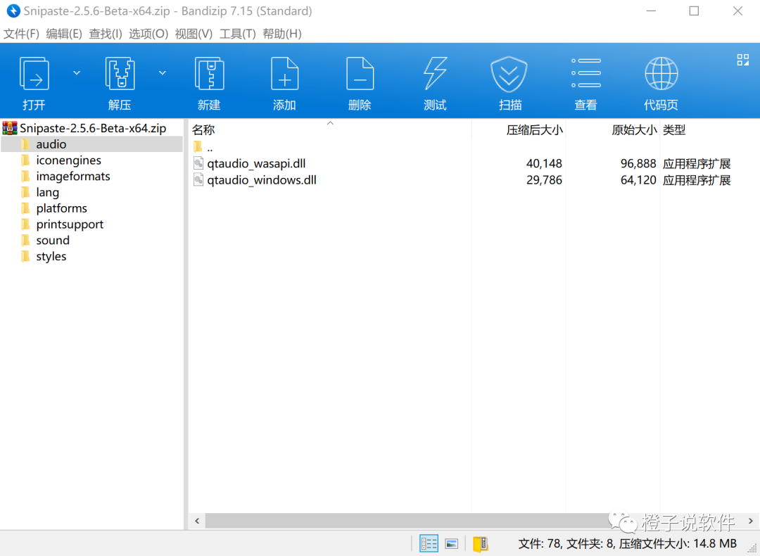Viewport: 760px width, 556px height.
Task: Open the 选项(O) menu
Action: pos(148,34)
